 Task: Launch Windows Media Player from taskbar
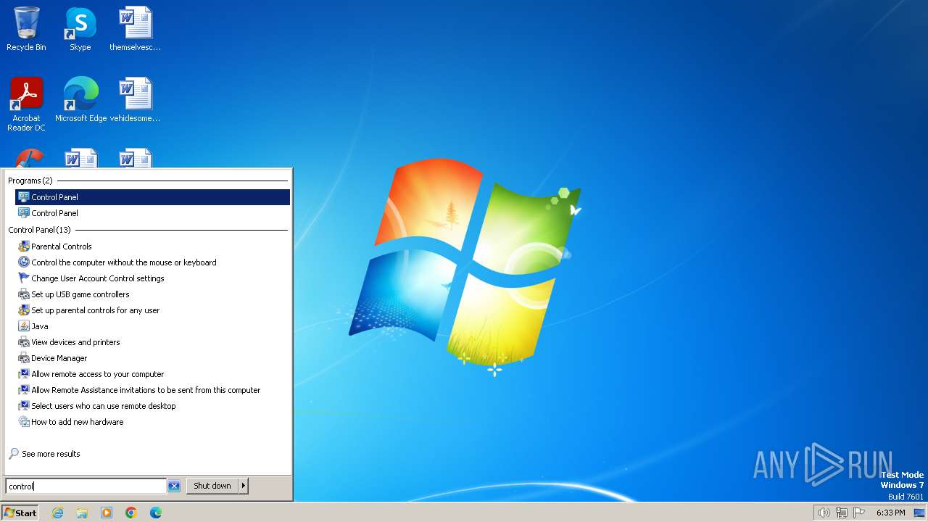(x=107, y=513)
